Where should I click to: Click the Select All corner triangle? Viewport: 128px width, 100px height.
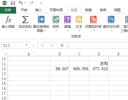click(5, 54)
